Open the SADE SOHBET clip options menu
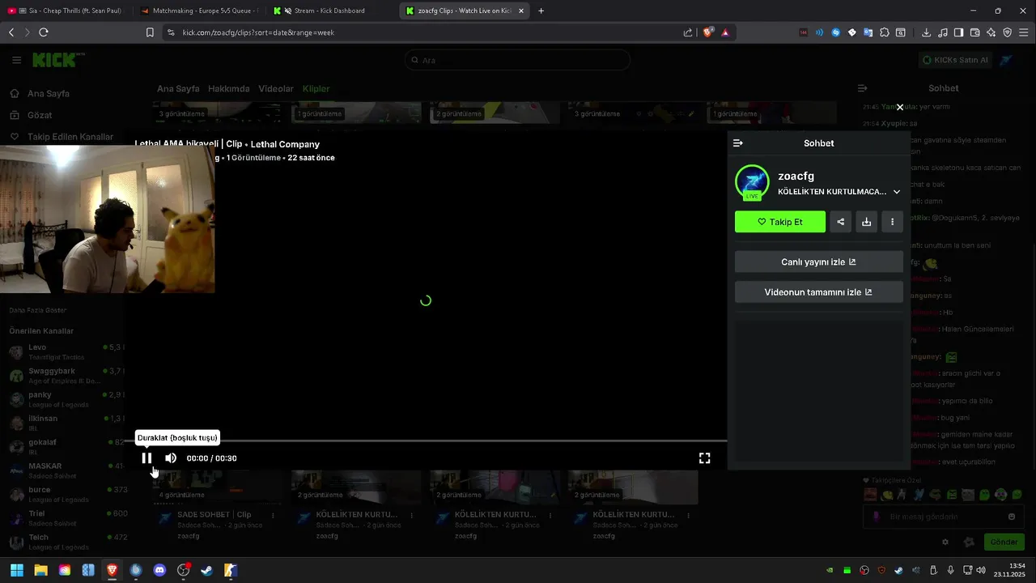Image resolution: width=1036 pixels, height=583 pixels. point(273,515)
